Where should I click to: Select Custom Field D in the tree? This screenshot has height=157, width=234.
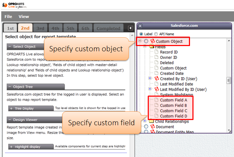point(174,116)
